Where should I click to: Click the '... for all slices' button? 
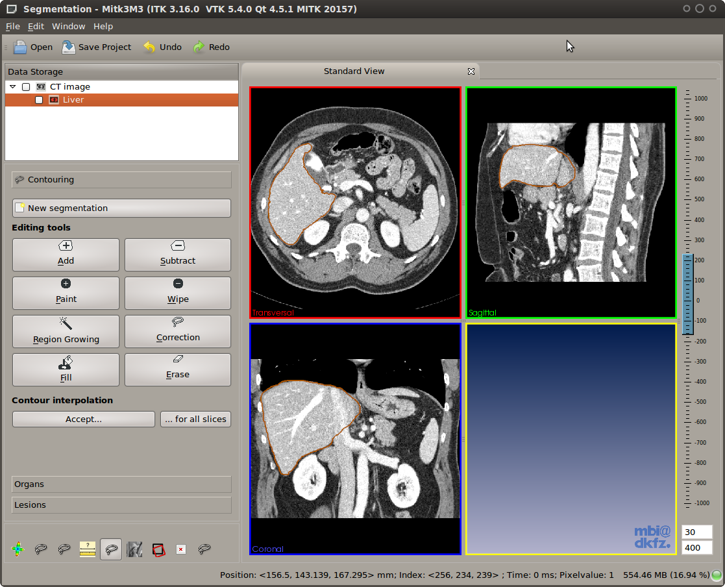(195, 419)
